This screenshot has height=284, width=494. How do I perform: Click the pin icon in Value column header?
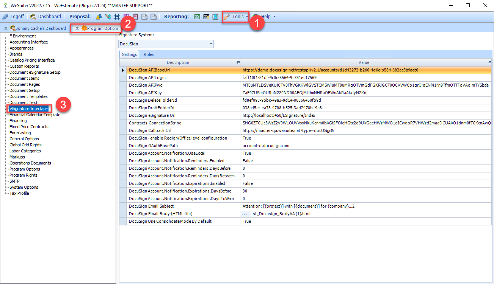click(x=489, y=62)
